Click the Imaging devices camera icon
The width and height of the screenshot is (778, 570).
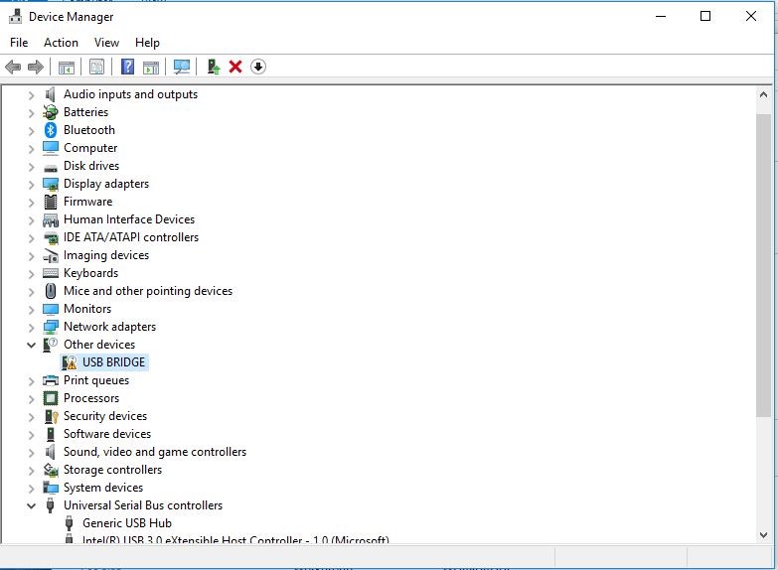pos(51,255)
